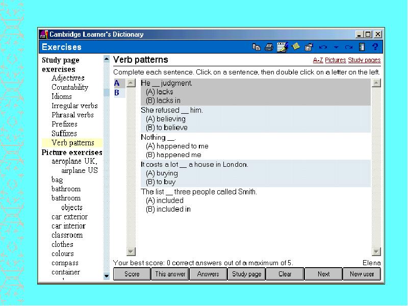Click the down arrow of questions scrollbar

[376, 251]
